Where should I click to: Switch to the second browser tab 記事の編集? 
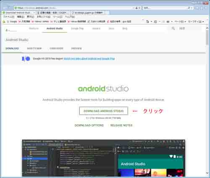pos(53,13)
